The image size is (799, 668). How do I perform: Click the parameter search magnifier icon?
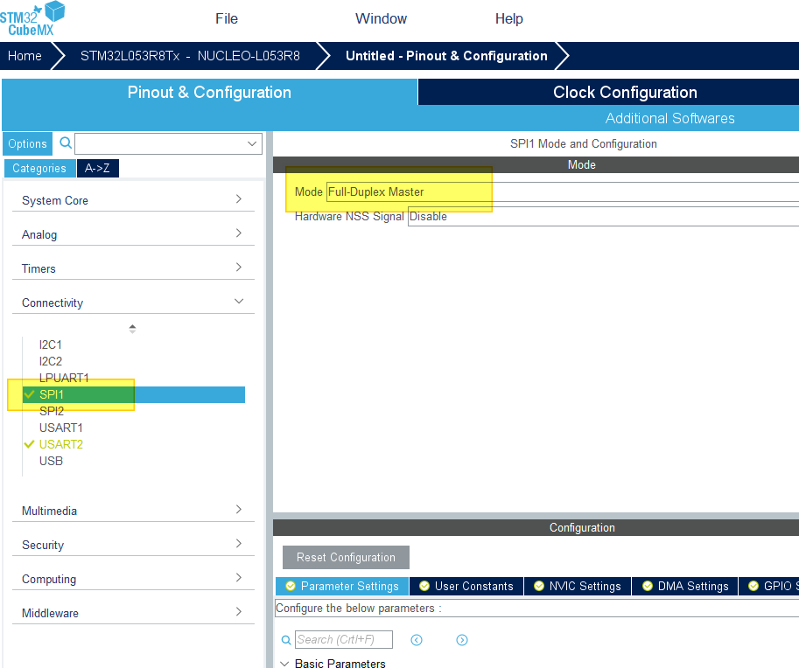click(x=286, y=640)
